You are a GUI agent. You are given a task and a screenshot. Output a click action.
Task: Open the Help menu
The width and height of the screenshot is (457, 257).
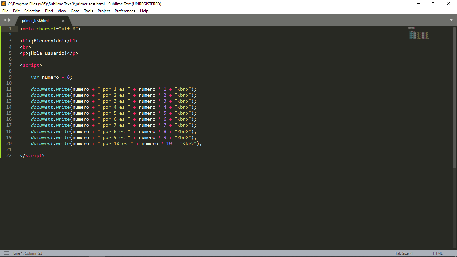(144, 11)
